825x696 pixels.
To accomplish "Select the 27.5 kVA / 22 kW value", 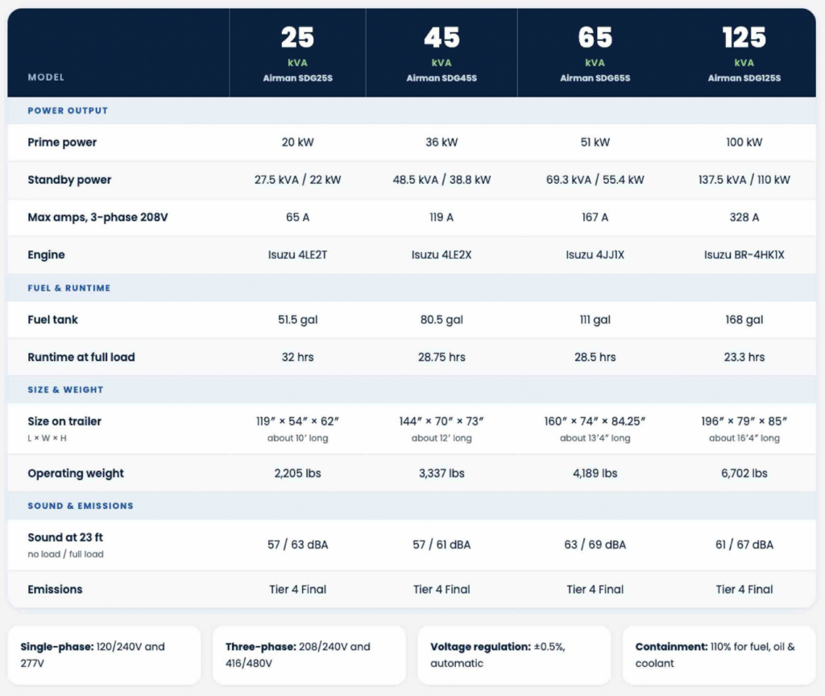I will click(298, 180).
